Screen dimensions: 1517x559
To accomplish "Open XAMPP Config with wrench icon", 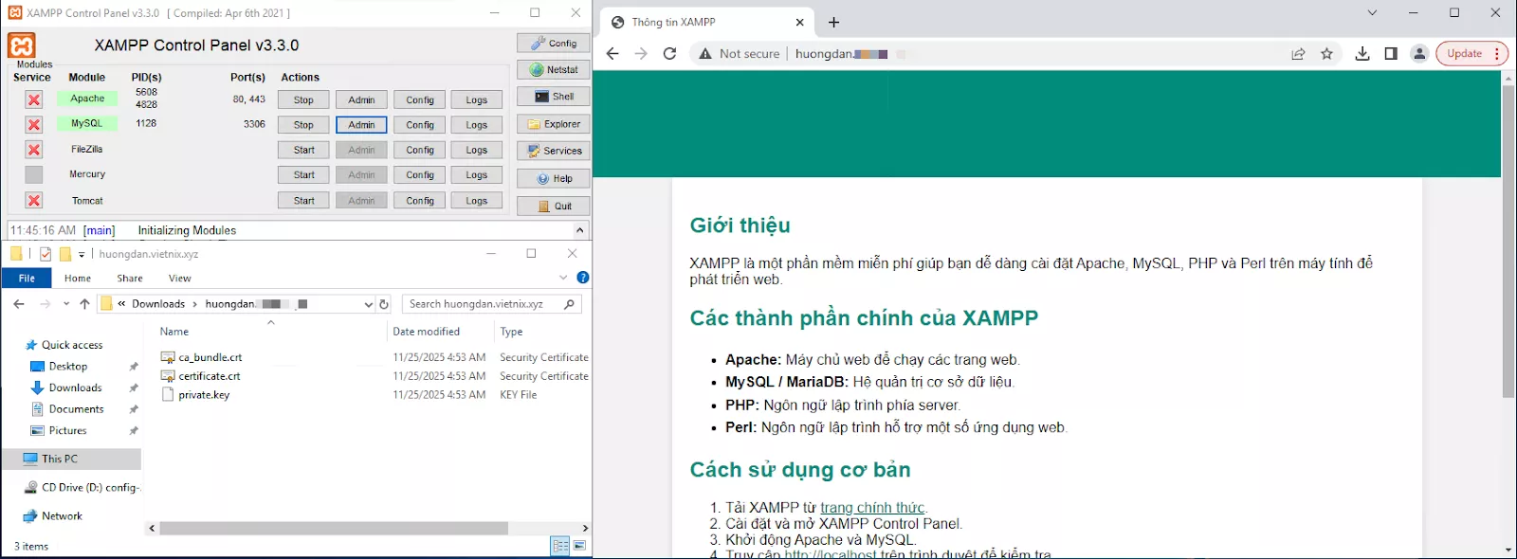I will [x=554, y=43].
